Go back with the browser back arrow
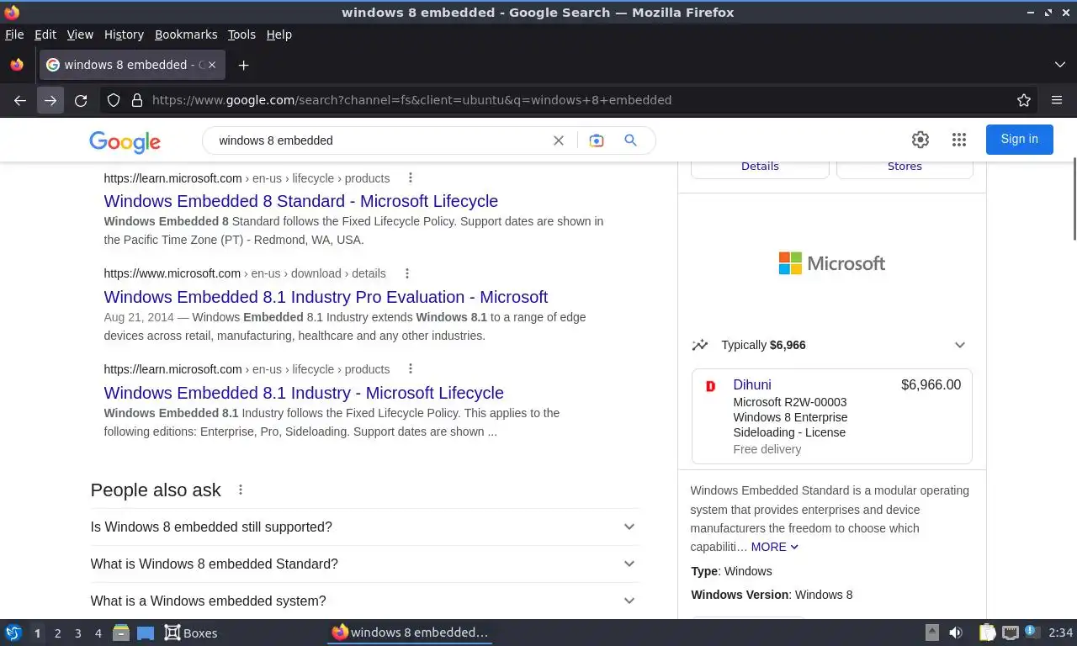The width and height of the screenshot is (1077, 646). (20, 100)
